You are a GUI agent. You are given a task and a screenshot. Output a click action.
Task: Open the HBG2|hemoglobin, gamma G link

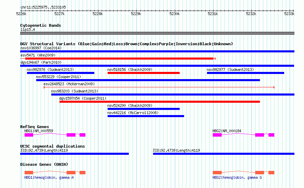pos(237,177)
